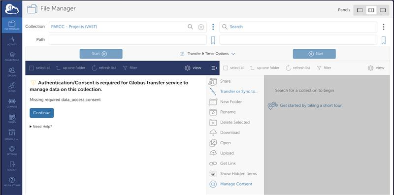Click the right Start transfer button
This screenshot has width=394, height=195.
[x=314, y=54]
